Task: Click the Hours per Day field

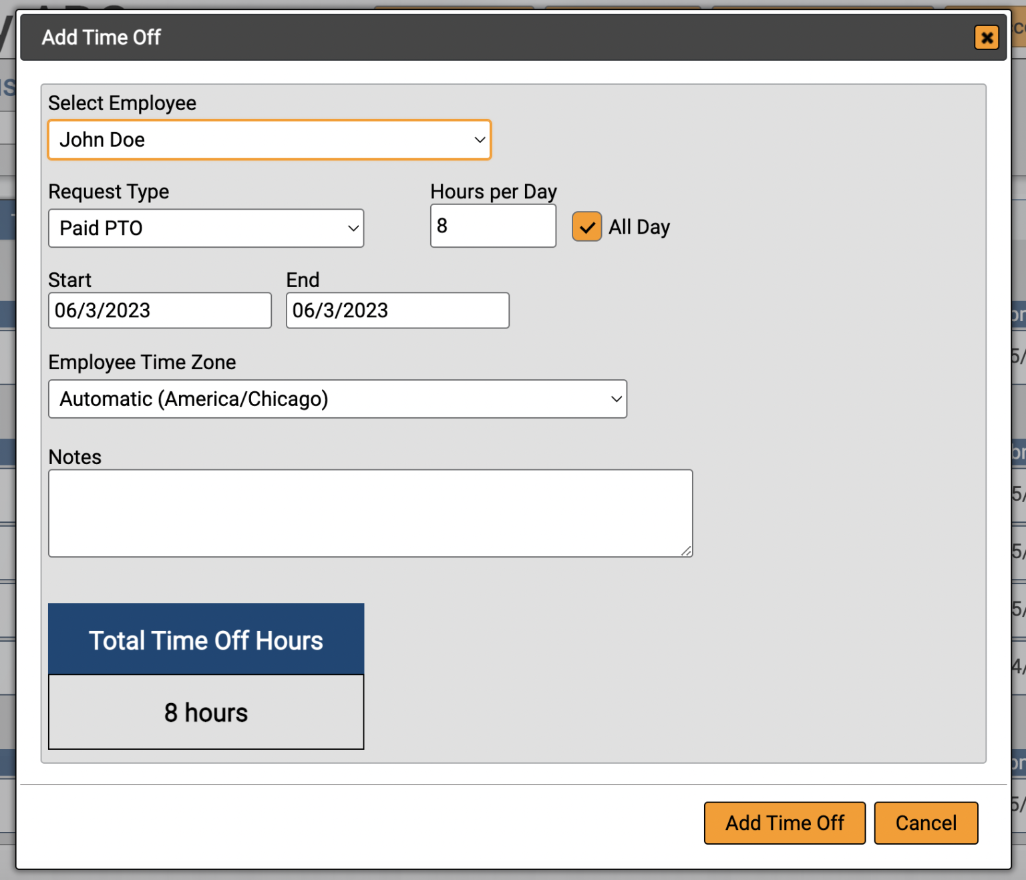Action: [x=492, y=226]
